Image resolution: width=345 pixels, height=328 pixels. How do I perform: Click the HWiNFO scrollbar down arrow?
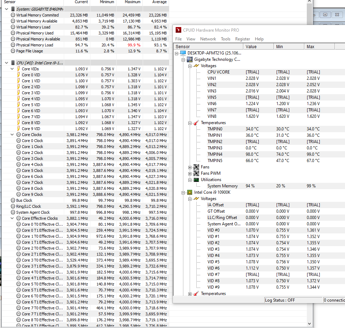coord(309,324)
